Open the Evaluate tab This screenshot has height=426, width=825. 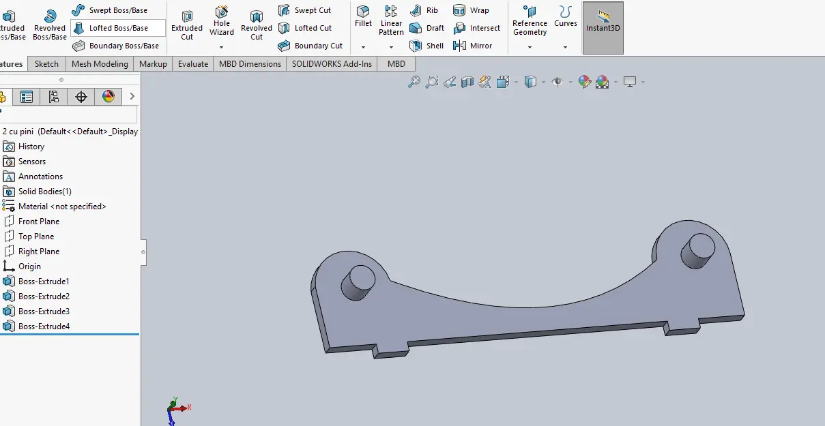(x=193, y=63)
